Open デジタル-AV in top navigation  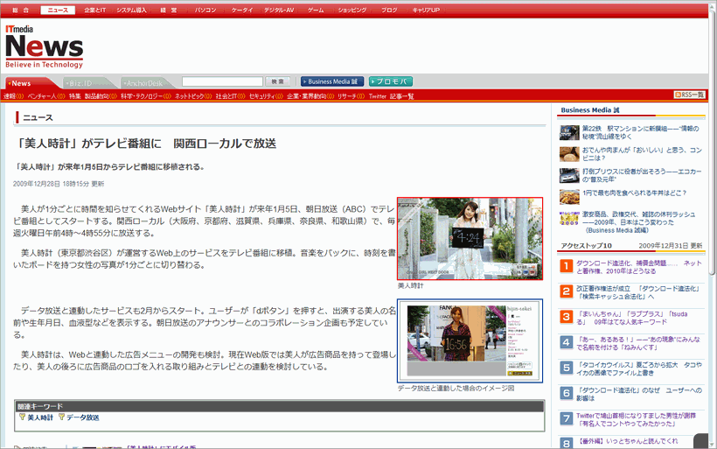click(x=279, y=11)
